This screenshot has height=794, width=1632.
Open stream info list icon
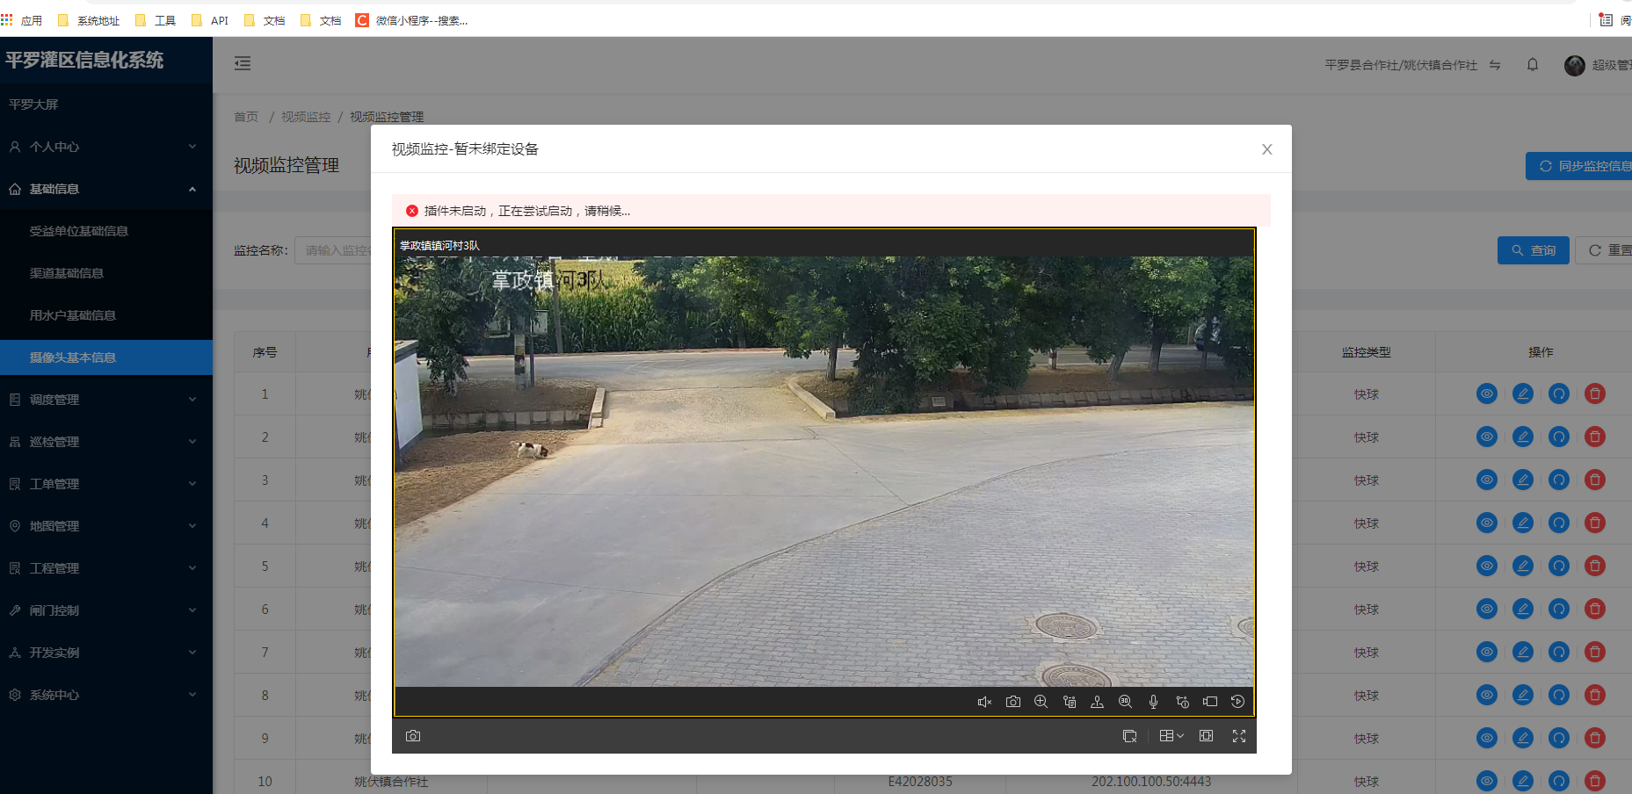click(x=1070, y=702)
